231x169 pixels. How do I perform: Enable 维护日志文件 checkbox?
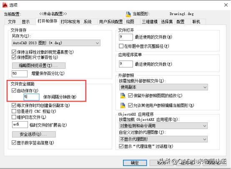[x=14, y=117]
